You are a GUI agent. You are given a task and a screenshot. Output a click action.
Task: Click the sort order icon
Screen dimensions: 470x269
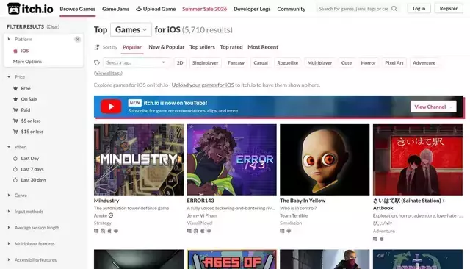coord(96,47)
